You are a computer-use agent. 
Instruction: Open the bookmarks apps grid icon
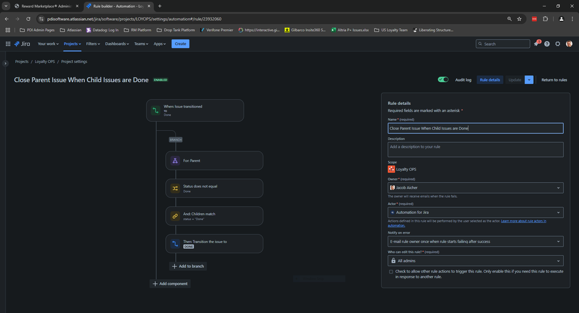[x=8, y=30]
